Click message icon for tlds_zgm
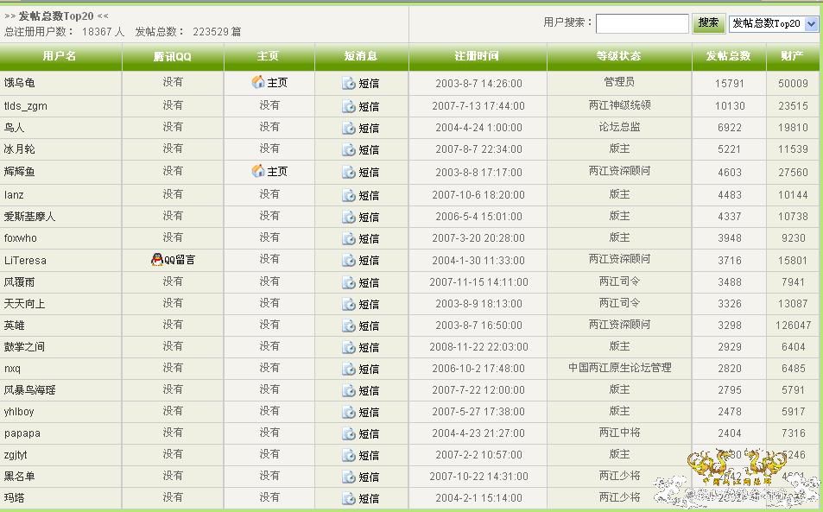 [x=349, y=106]
